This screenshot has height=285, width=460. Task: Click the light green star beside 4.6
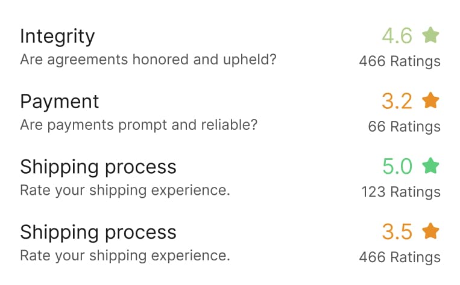tap(430, 35)
